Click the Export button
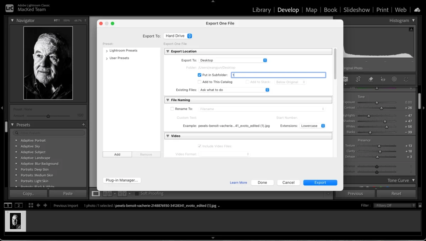This screenshot has width=426, height=241. click(320, 182)
